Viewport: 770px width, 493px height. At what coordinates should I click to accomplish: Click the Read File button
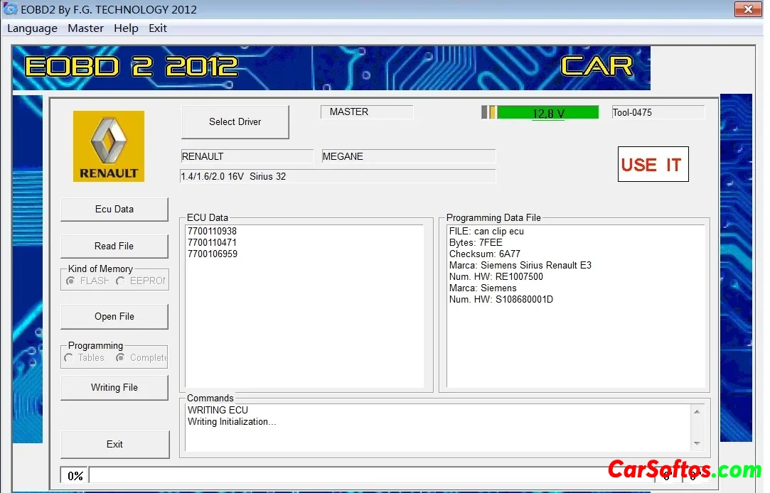click(x=114, y=246)
